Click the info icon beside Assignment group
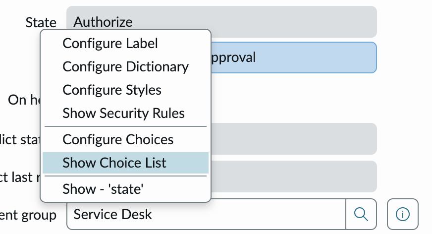 click(x=403, y=214)
